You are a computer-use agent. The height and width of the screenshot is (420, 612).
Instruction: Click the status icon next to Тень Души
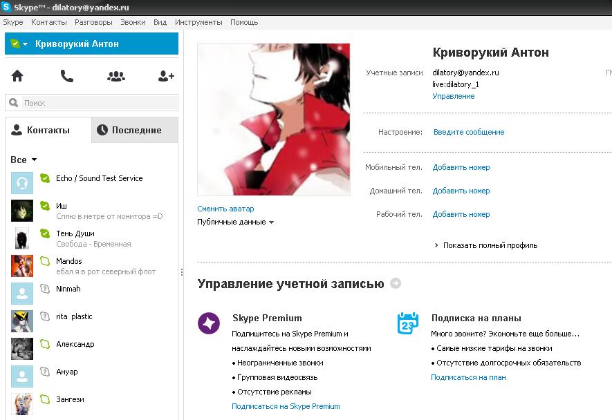[x=45, y=233]
